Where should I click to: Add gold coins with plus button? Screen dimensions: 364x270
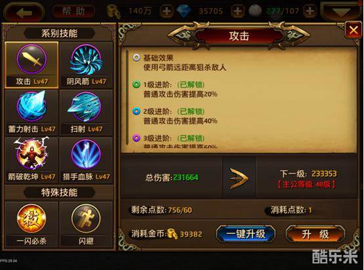166,11
